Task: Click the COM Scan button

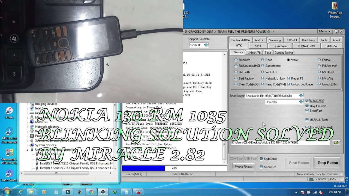Action: click(237, 158)
